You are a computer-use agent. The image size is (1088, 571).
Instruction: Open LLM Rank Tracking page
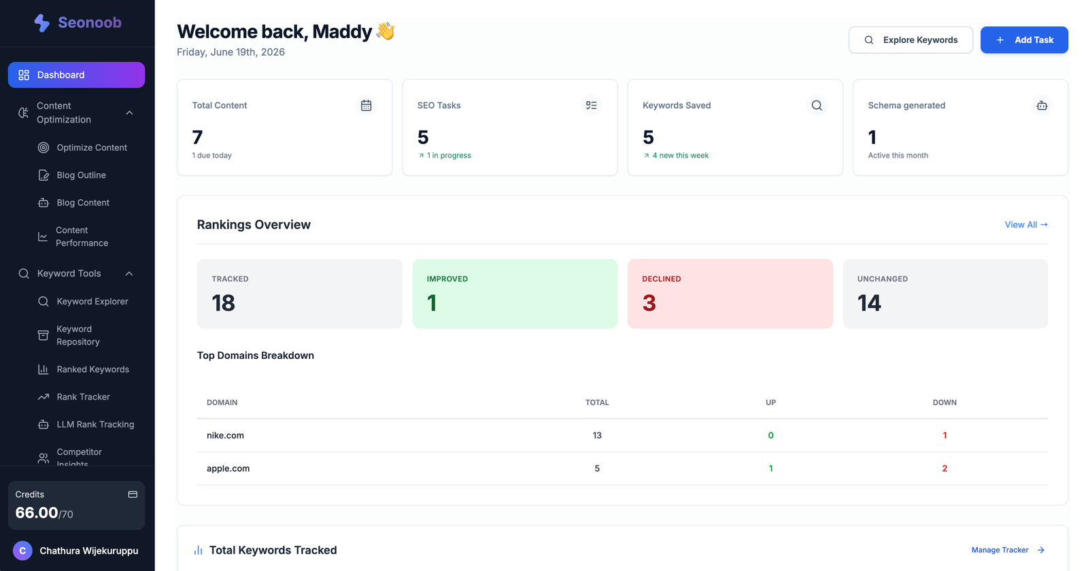95,424
